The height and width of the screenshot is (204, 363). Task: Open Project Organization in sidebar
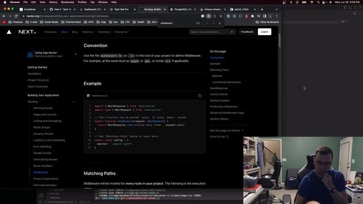click(x=46, y=179)
